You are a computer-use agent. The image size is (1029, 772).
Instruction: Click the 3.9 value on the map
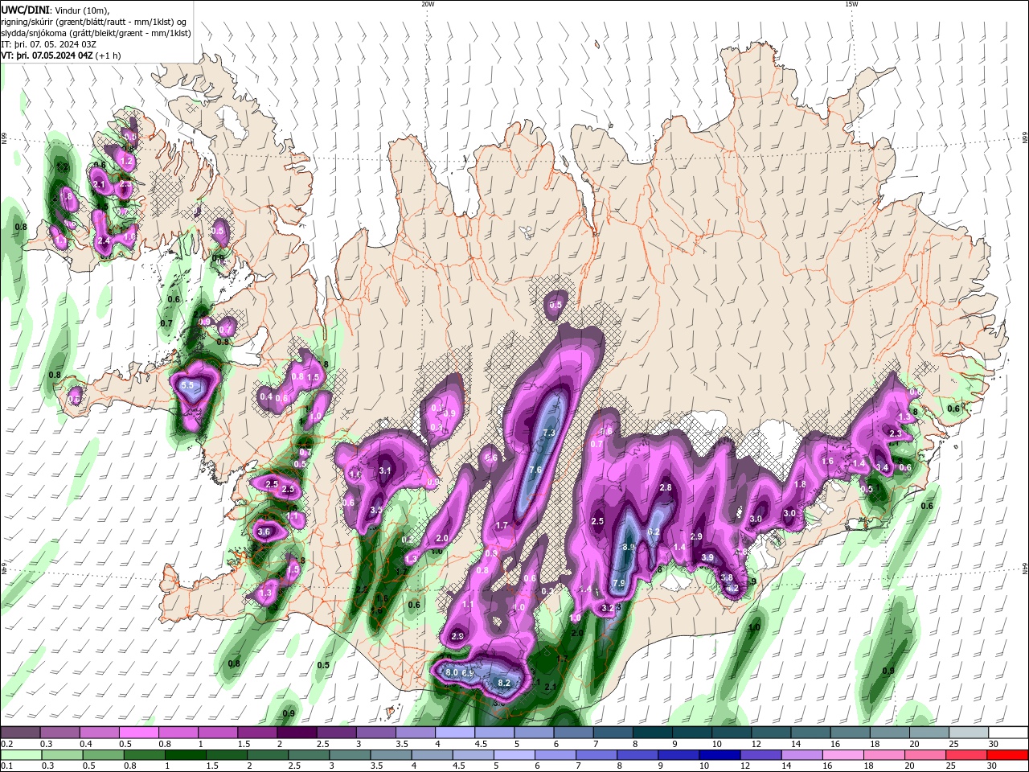tap(707, 557)
